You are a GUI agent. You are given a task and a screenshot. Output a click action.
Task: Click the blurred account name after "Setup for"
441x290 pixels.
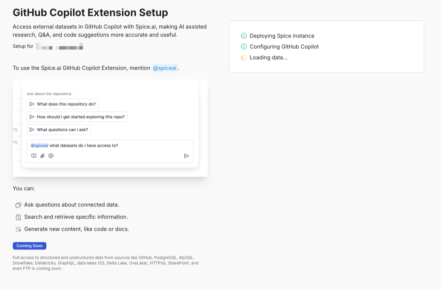click(x=60, y=46)
